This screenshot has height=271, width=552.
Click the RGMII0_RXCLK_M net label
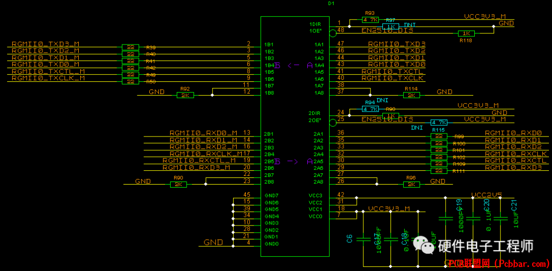click(x=206, y=154)
